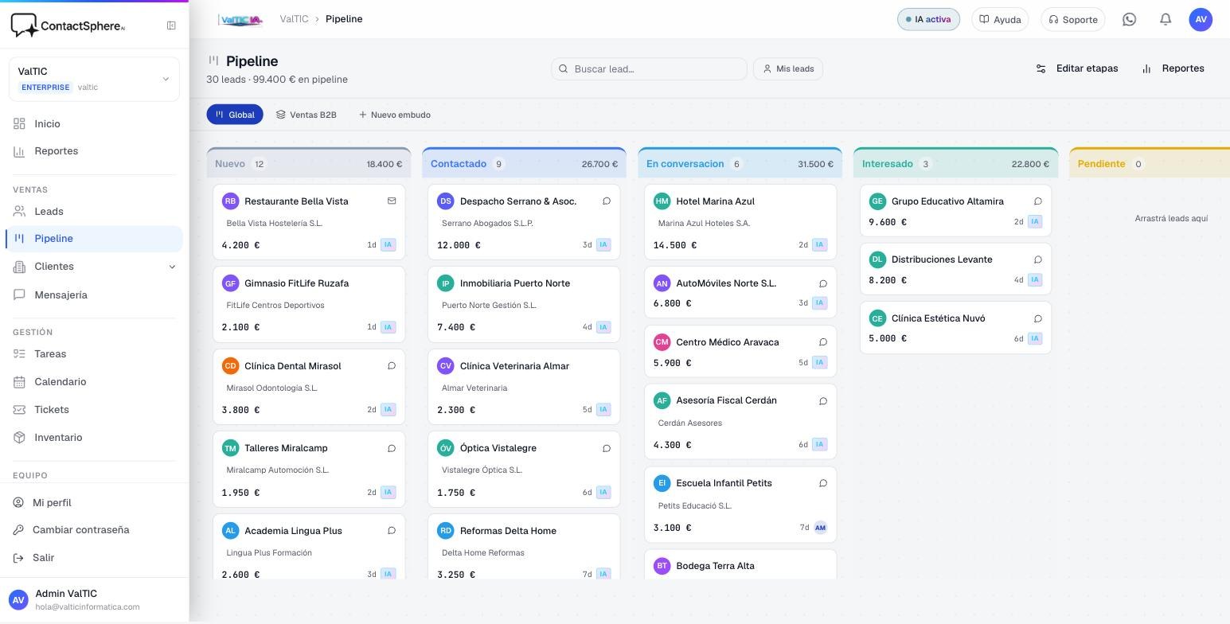Open Inicio in the sidebar
The width and height of the screenshot is (1230, 624).
[94, 123]
